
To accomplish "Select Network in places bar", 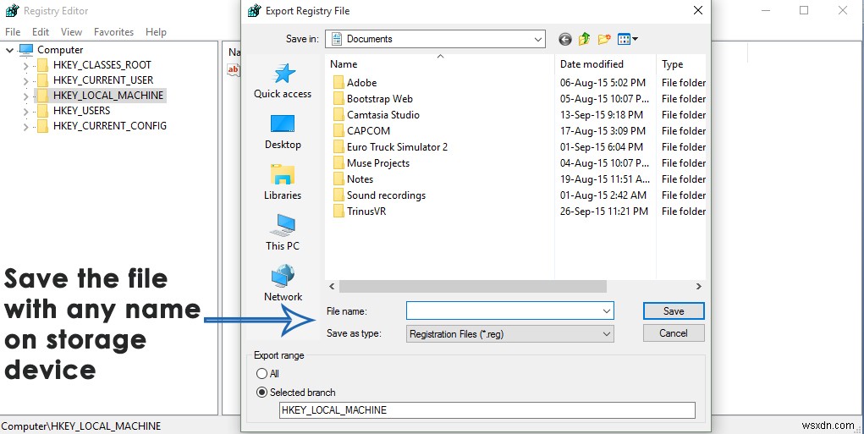I will 283,283.
